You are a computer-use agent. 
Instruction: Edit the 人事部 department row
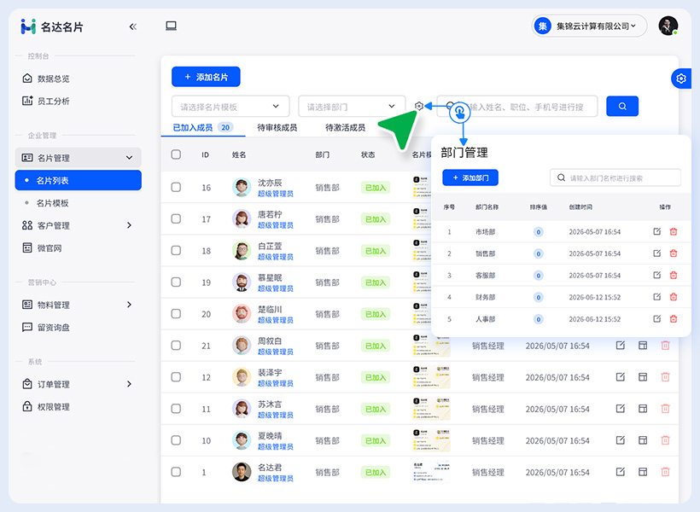click(656, 318)
